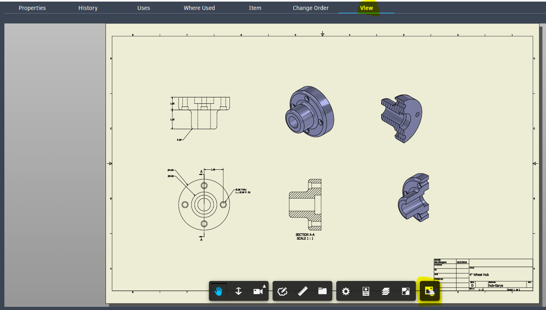
Task: Click the highlighted Print icon
Action: tap(429, 291)
